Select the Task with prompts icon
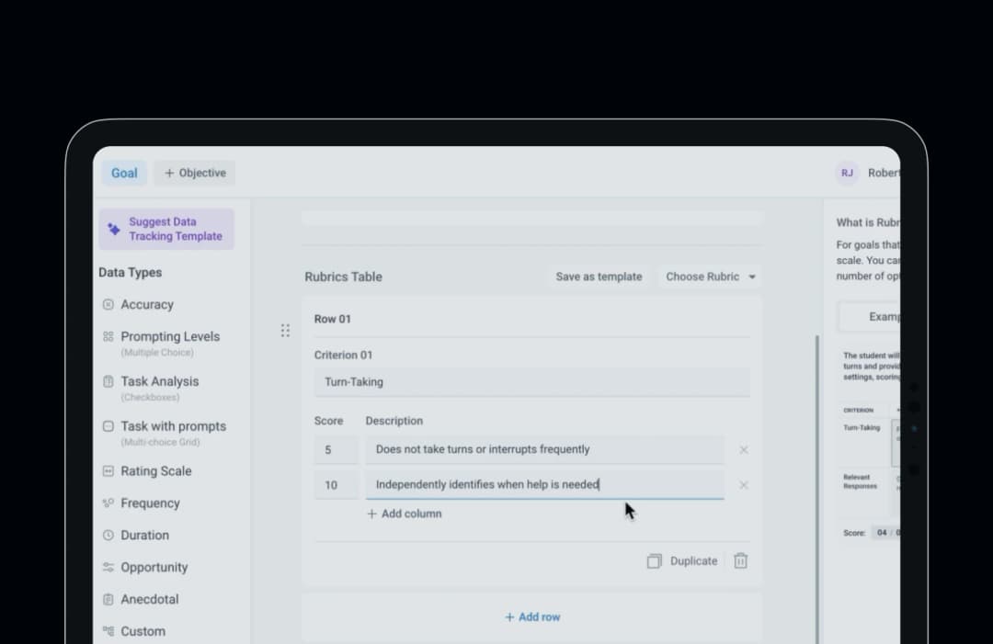This screenshot has height=644, width=993. (x=108, y=426)
